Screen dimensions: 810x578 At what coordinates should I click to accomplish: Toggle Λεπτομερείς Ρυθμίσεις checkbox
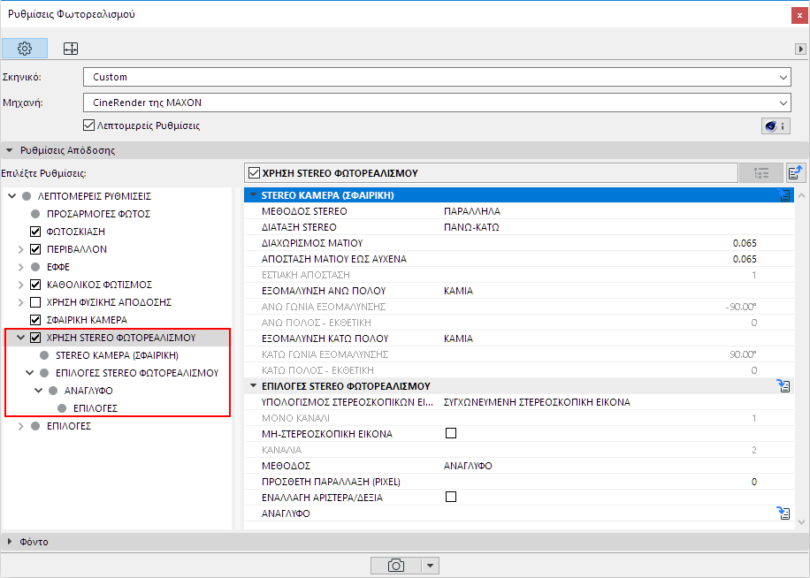(x=88, y=125)
